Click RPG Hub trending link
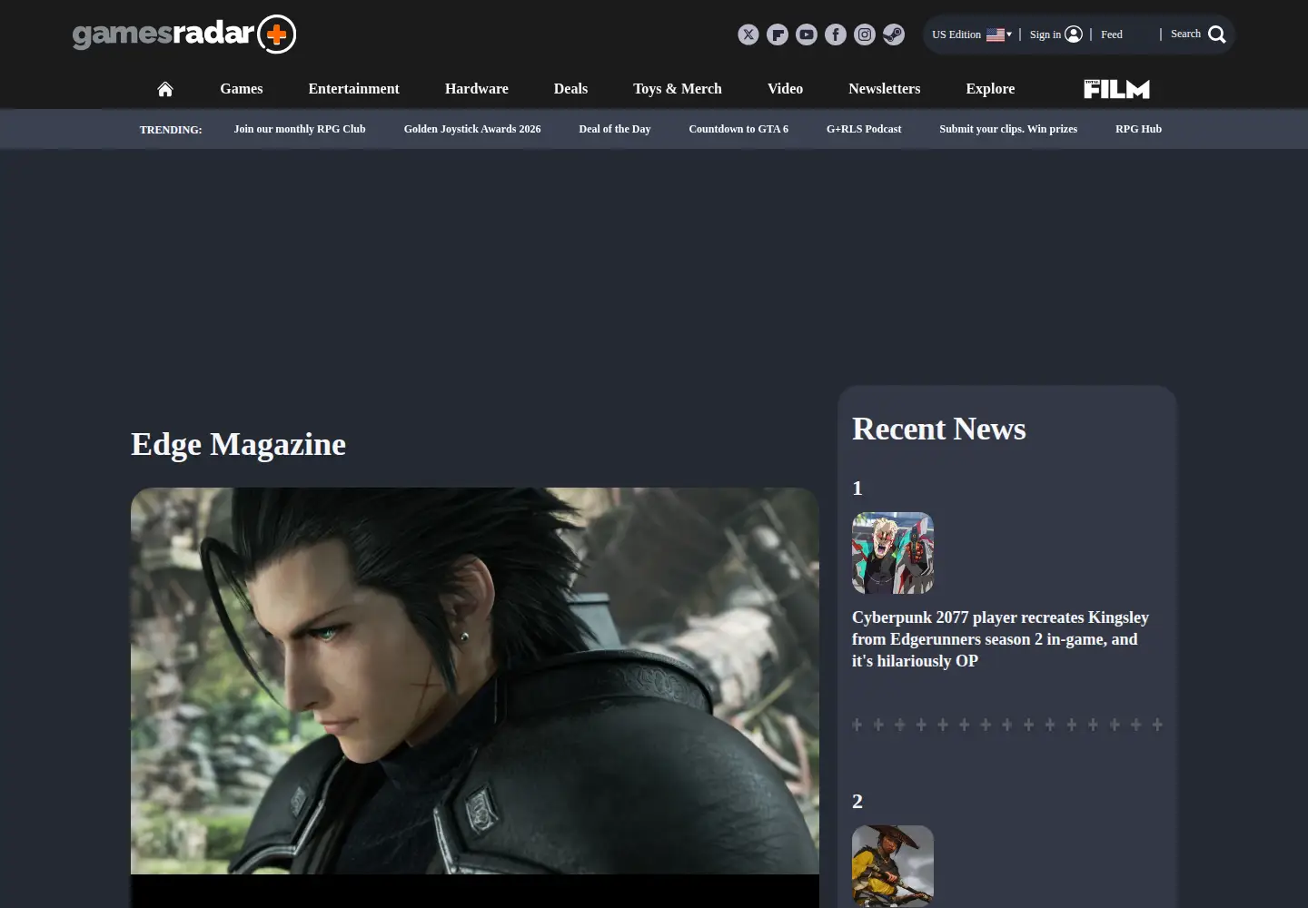The image size is (1308, 908). 1138,129
